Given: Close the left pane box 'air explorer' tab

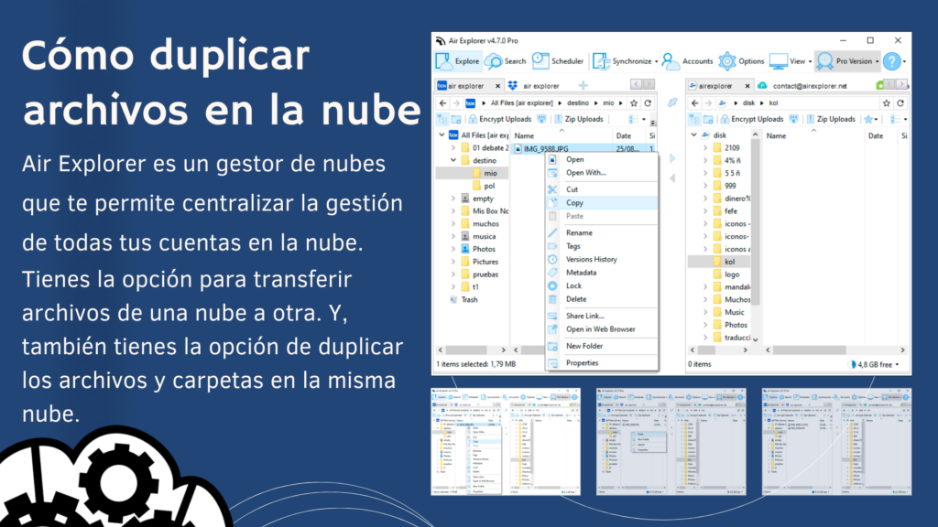Looking at the screenshot, I should click(x=497, y=85).
